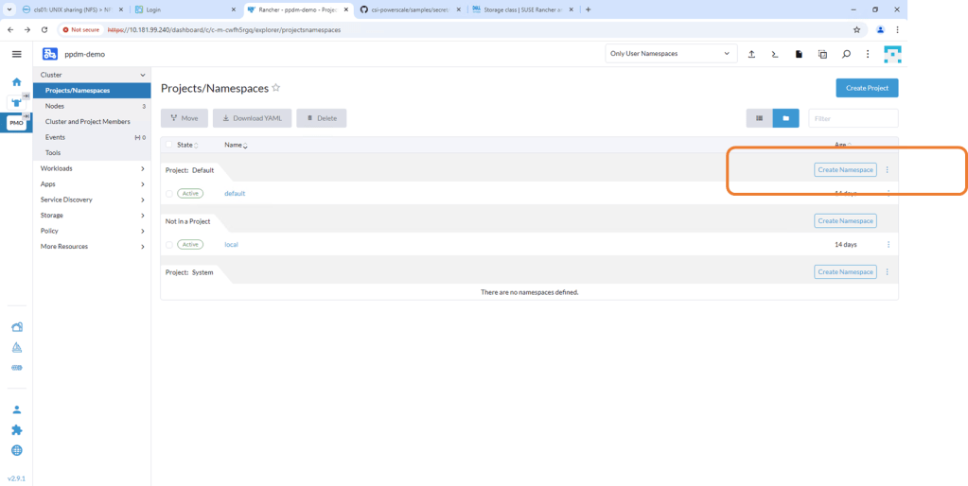
Task: Go to Home via house icon
Action: pyautogui.click(x=16, y=81)
